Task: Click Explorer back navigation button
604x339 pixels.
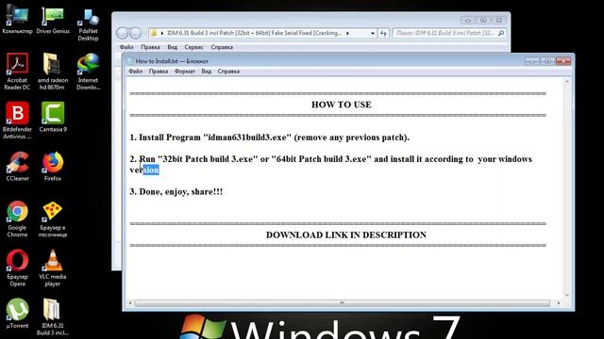Action: [x=122, y=33]
